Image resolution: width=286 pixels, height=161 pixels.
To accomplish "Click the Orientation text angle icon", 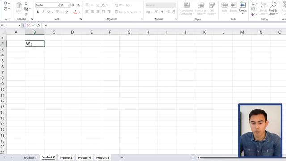I will click(104, 5).
